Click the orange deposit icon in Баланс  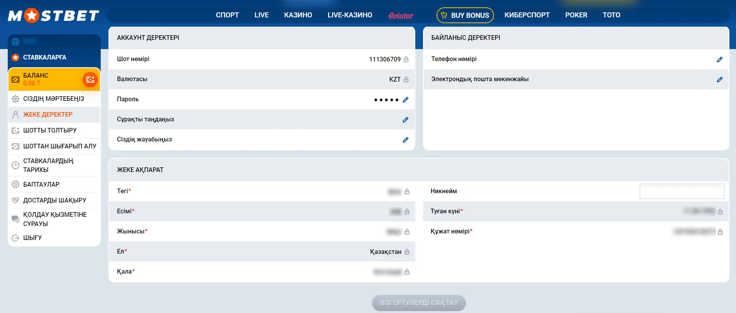click(x=90, y=80)
